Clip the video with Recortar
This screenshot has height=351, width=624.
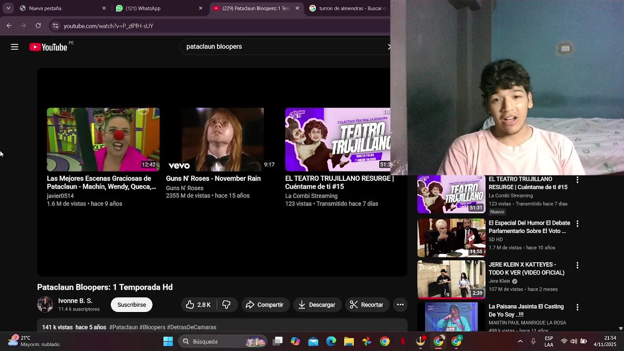point(367,305)
